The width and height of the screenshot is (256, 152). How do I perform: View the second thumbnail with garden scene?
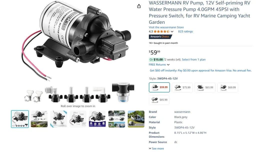tap(39, 119)
